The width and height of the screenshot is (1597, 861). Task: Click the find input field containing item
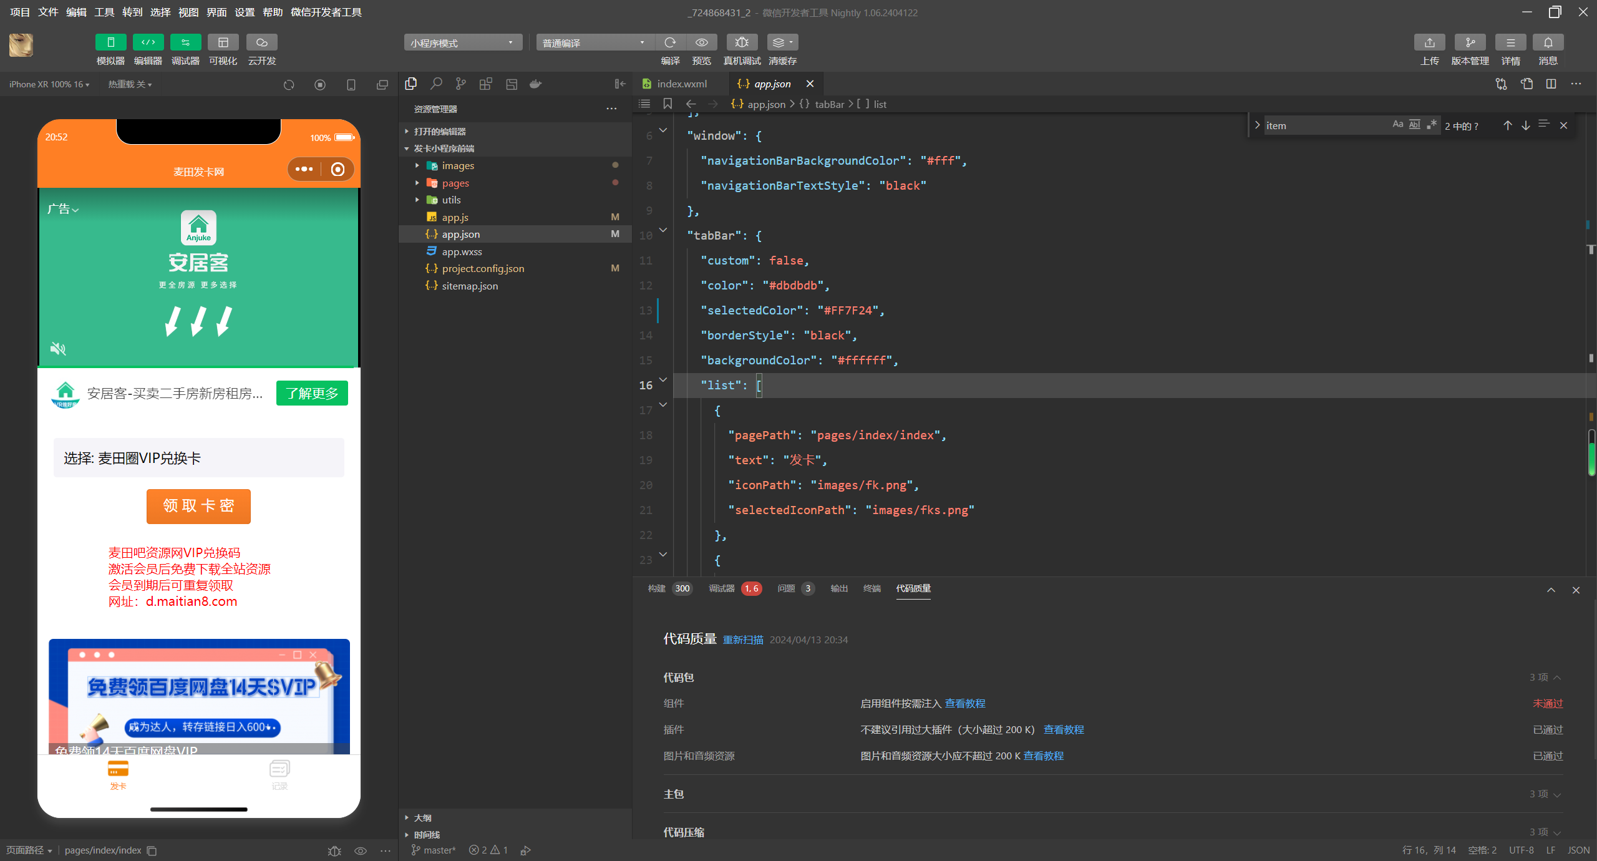(x=1323, y=125)
